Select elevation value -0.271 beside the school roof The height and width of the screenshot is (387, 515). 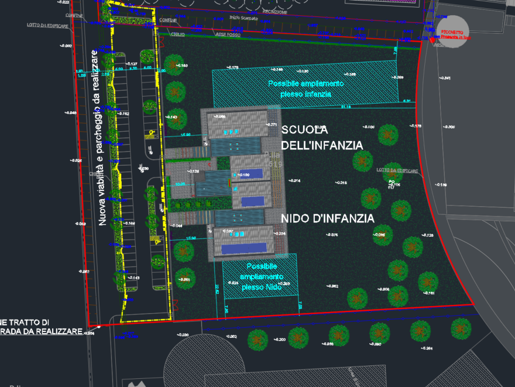point(272,125)
